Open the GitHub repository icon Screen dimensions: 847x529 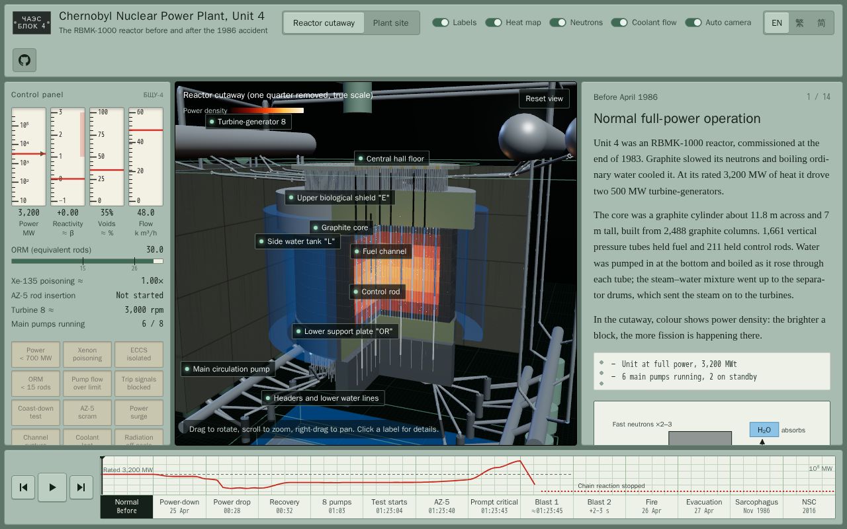click(24, 60)
